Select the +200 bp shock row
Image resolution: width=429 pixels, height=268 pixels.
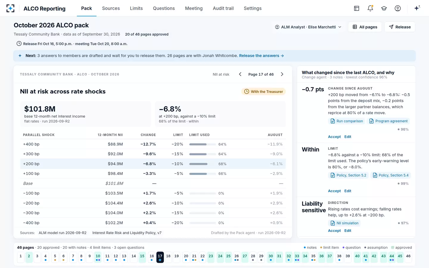click(x=153, y=164)
